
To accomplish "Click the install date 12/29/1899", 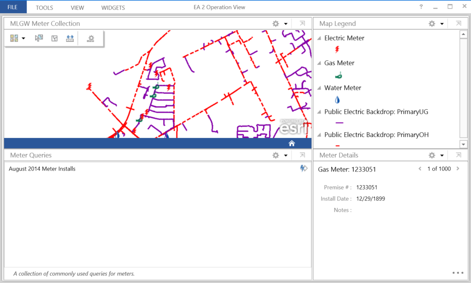I will [371, 199].
